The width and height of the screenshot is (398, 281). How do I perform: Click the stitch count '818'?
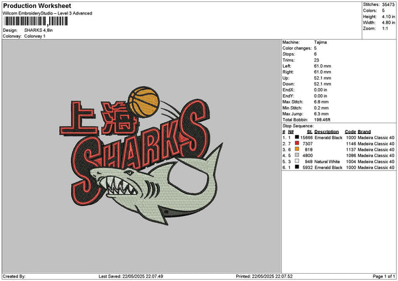pos(308,150)
